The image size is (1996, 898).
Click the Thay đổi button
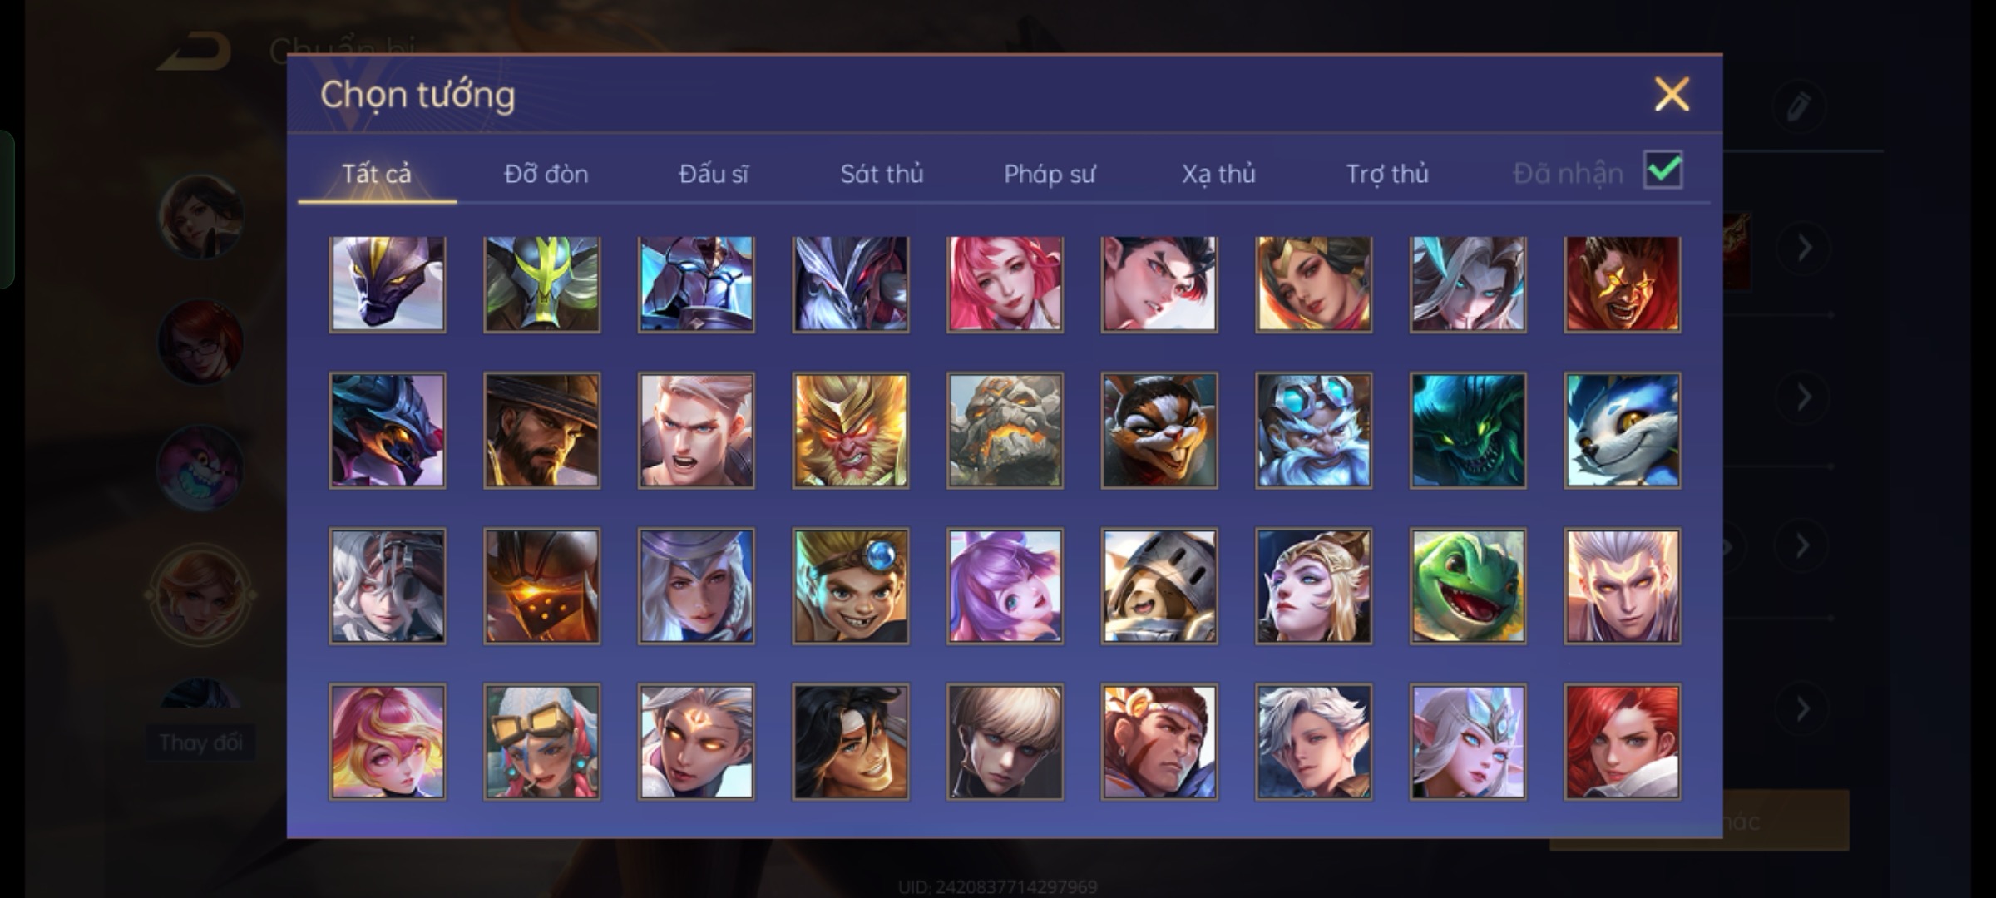coord(200,742)
